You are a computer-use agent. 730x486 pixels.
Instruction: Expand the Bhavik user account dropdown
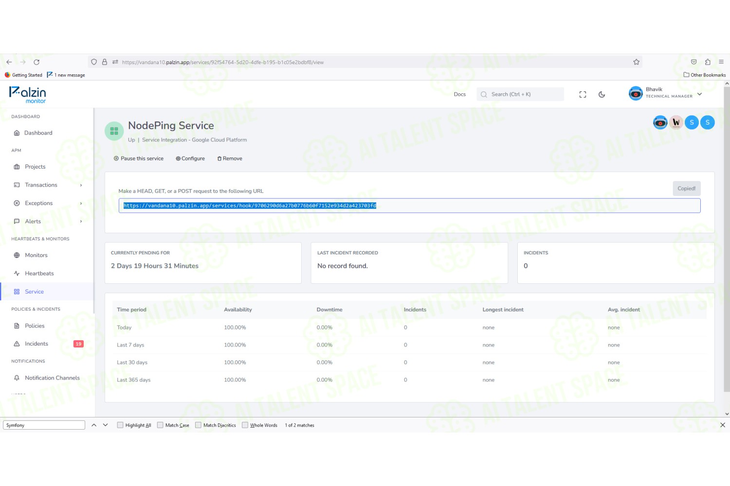tap(699, 94)
